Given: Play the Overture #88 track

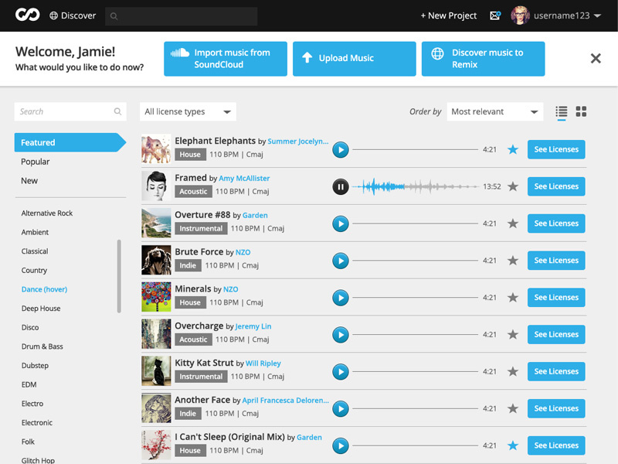Looking at the screenshot, I should coord(341,223).
